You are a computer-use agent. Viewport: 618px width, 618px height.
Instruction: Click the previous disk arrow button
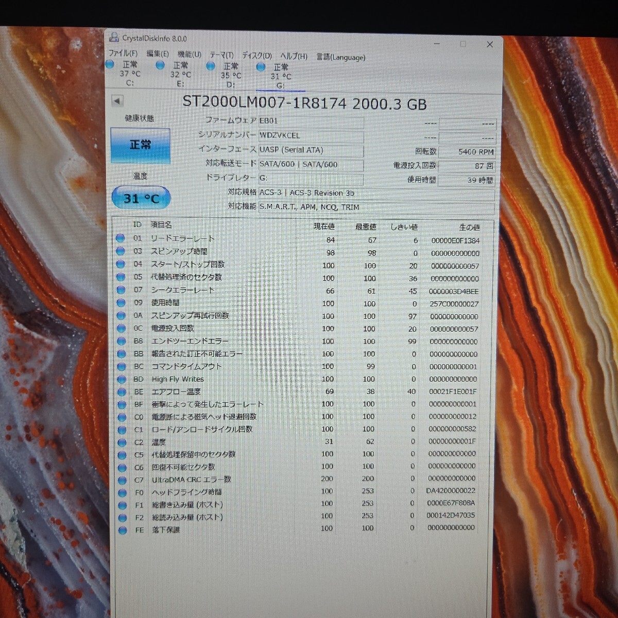117,101
